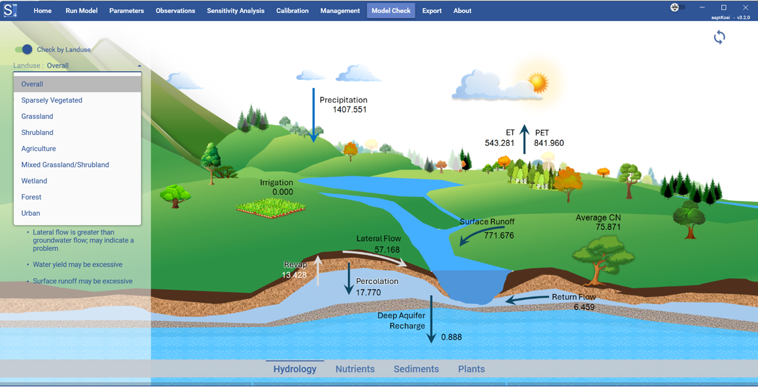Select Urban in the landuse dropdown
The image size is (758, 387).
click(x=30, y=213)
